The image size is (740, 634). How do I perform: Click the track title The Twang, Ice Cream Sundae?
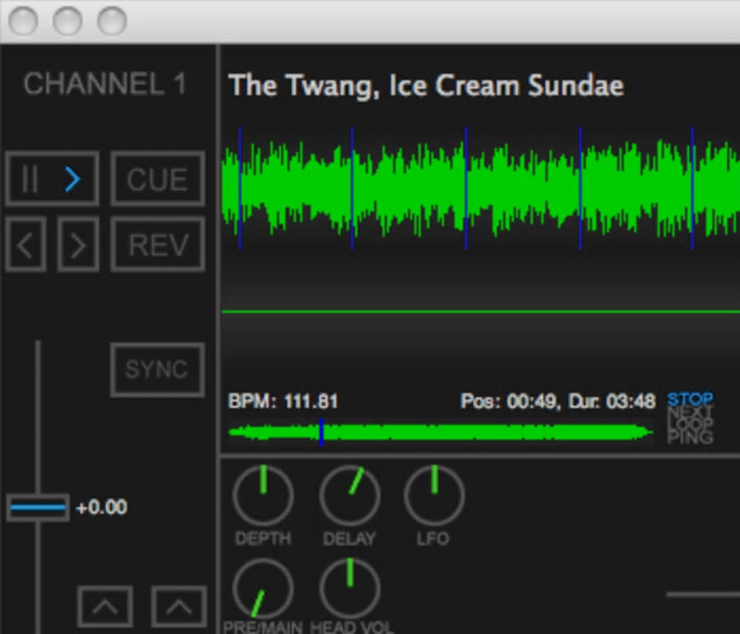(426, 86)
